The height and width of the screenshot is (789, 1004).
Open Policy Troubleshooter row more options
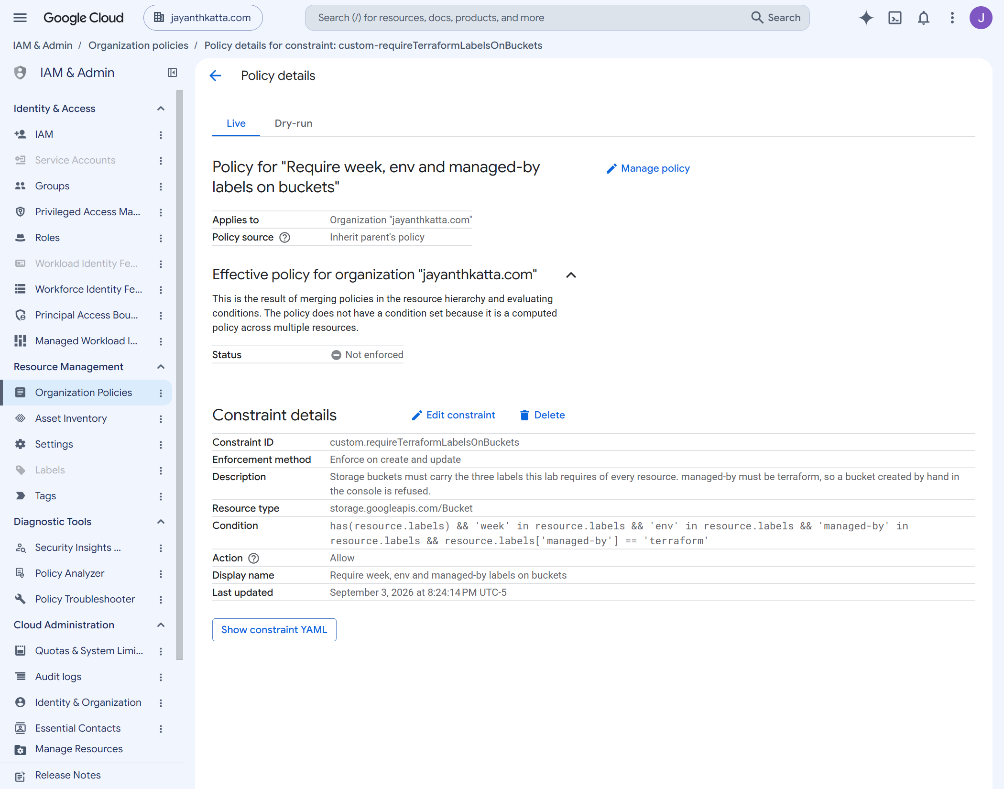161,600
